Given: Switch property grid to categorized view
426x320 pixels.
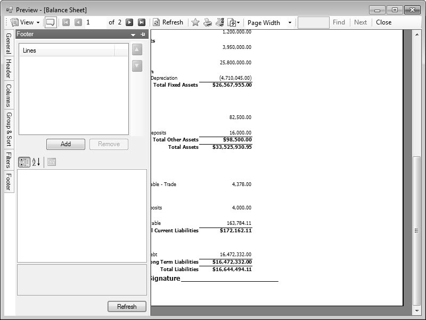Looking at the screenshot, I should pos(24,162).
